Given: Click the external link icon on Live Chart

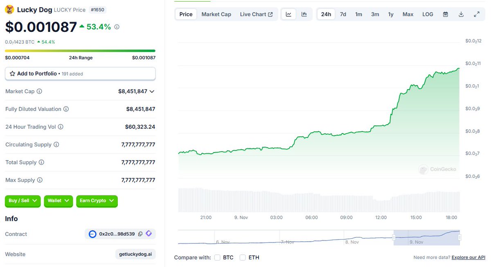Looking at the screenshot, I should click(x=270, y=14).
